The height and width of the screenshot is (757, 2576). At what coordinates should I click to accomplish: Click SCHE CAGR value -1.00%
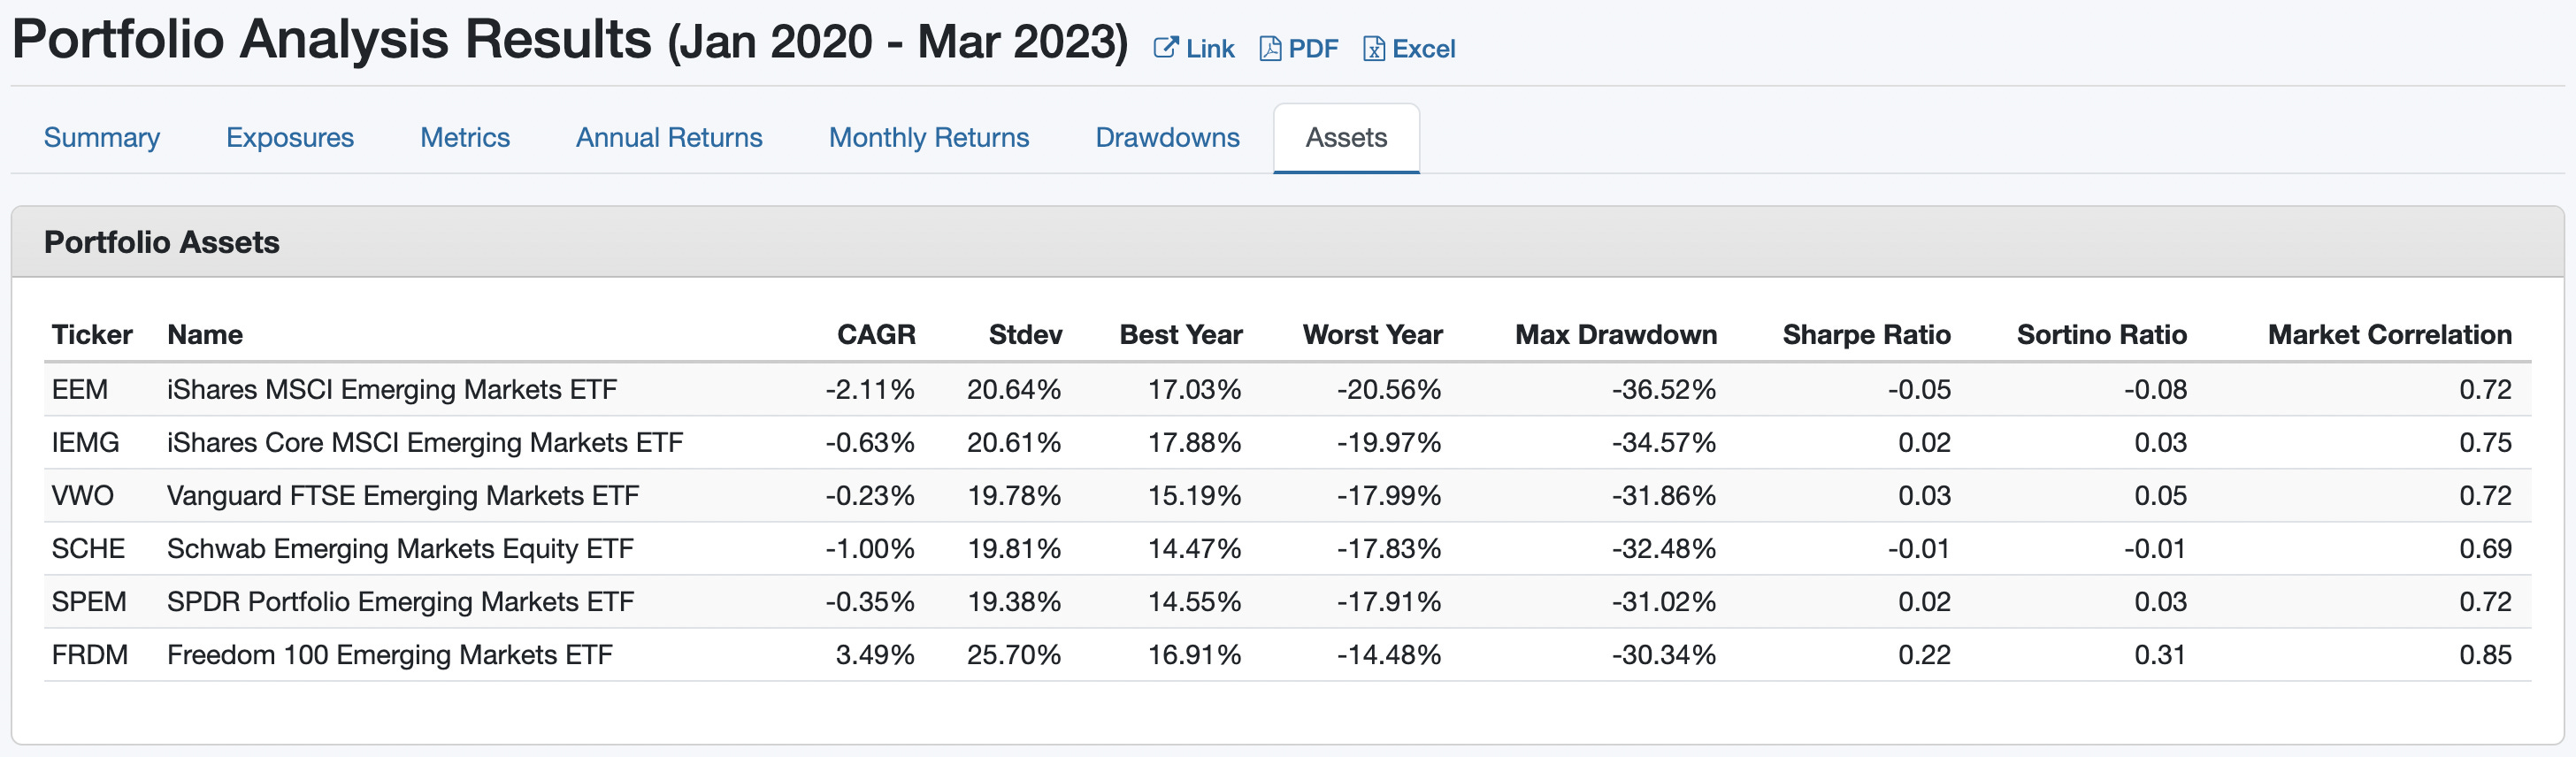(870, 548)
